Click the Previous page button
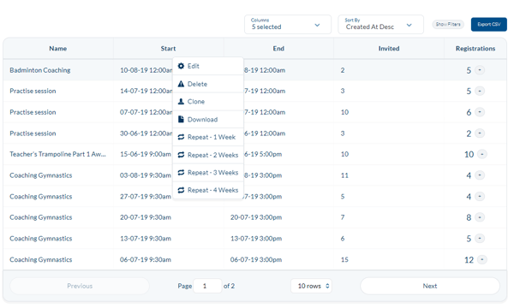Image resolution: width=514 pixels, height=308 pixels. 80,286
